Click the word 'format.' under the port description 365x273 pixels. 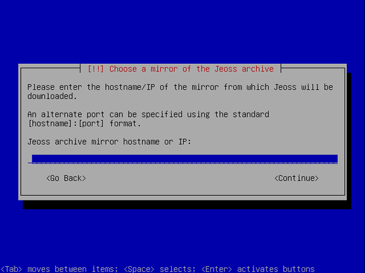click(125, 123)
